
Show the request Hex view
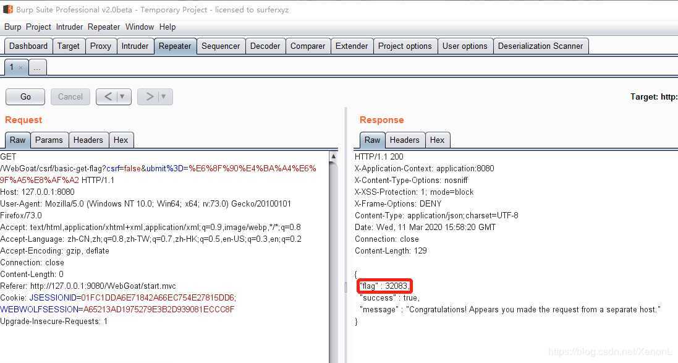tap(121, 140)
